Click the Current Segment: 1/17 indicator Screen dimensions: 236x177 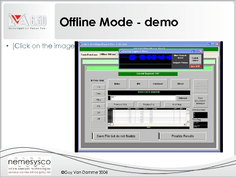coord(148,74)
